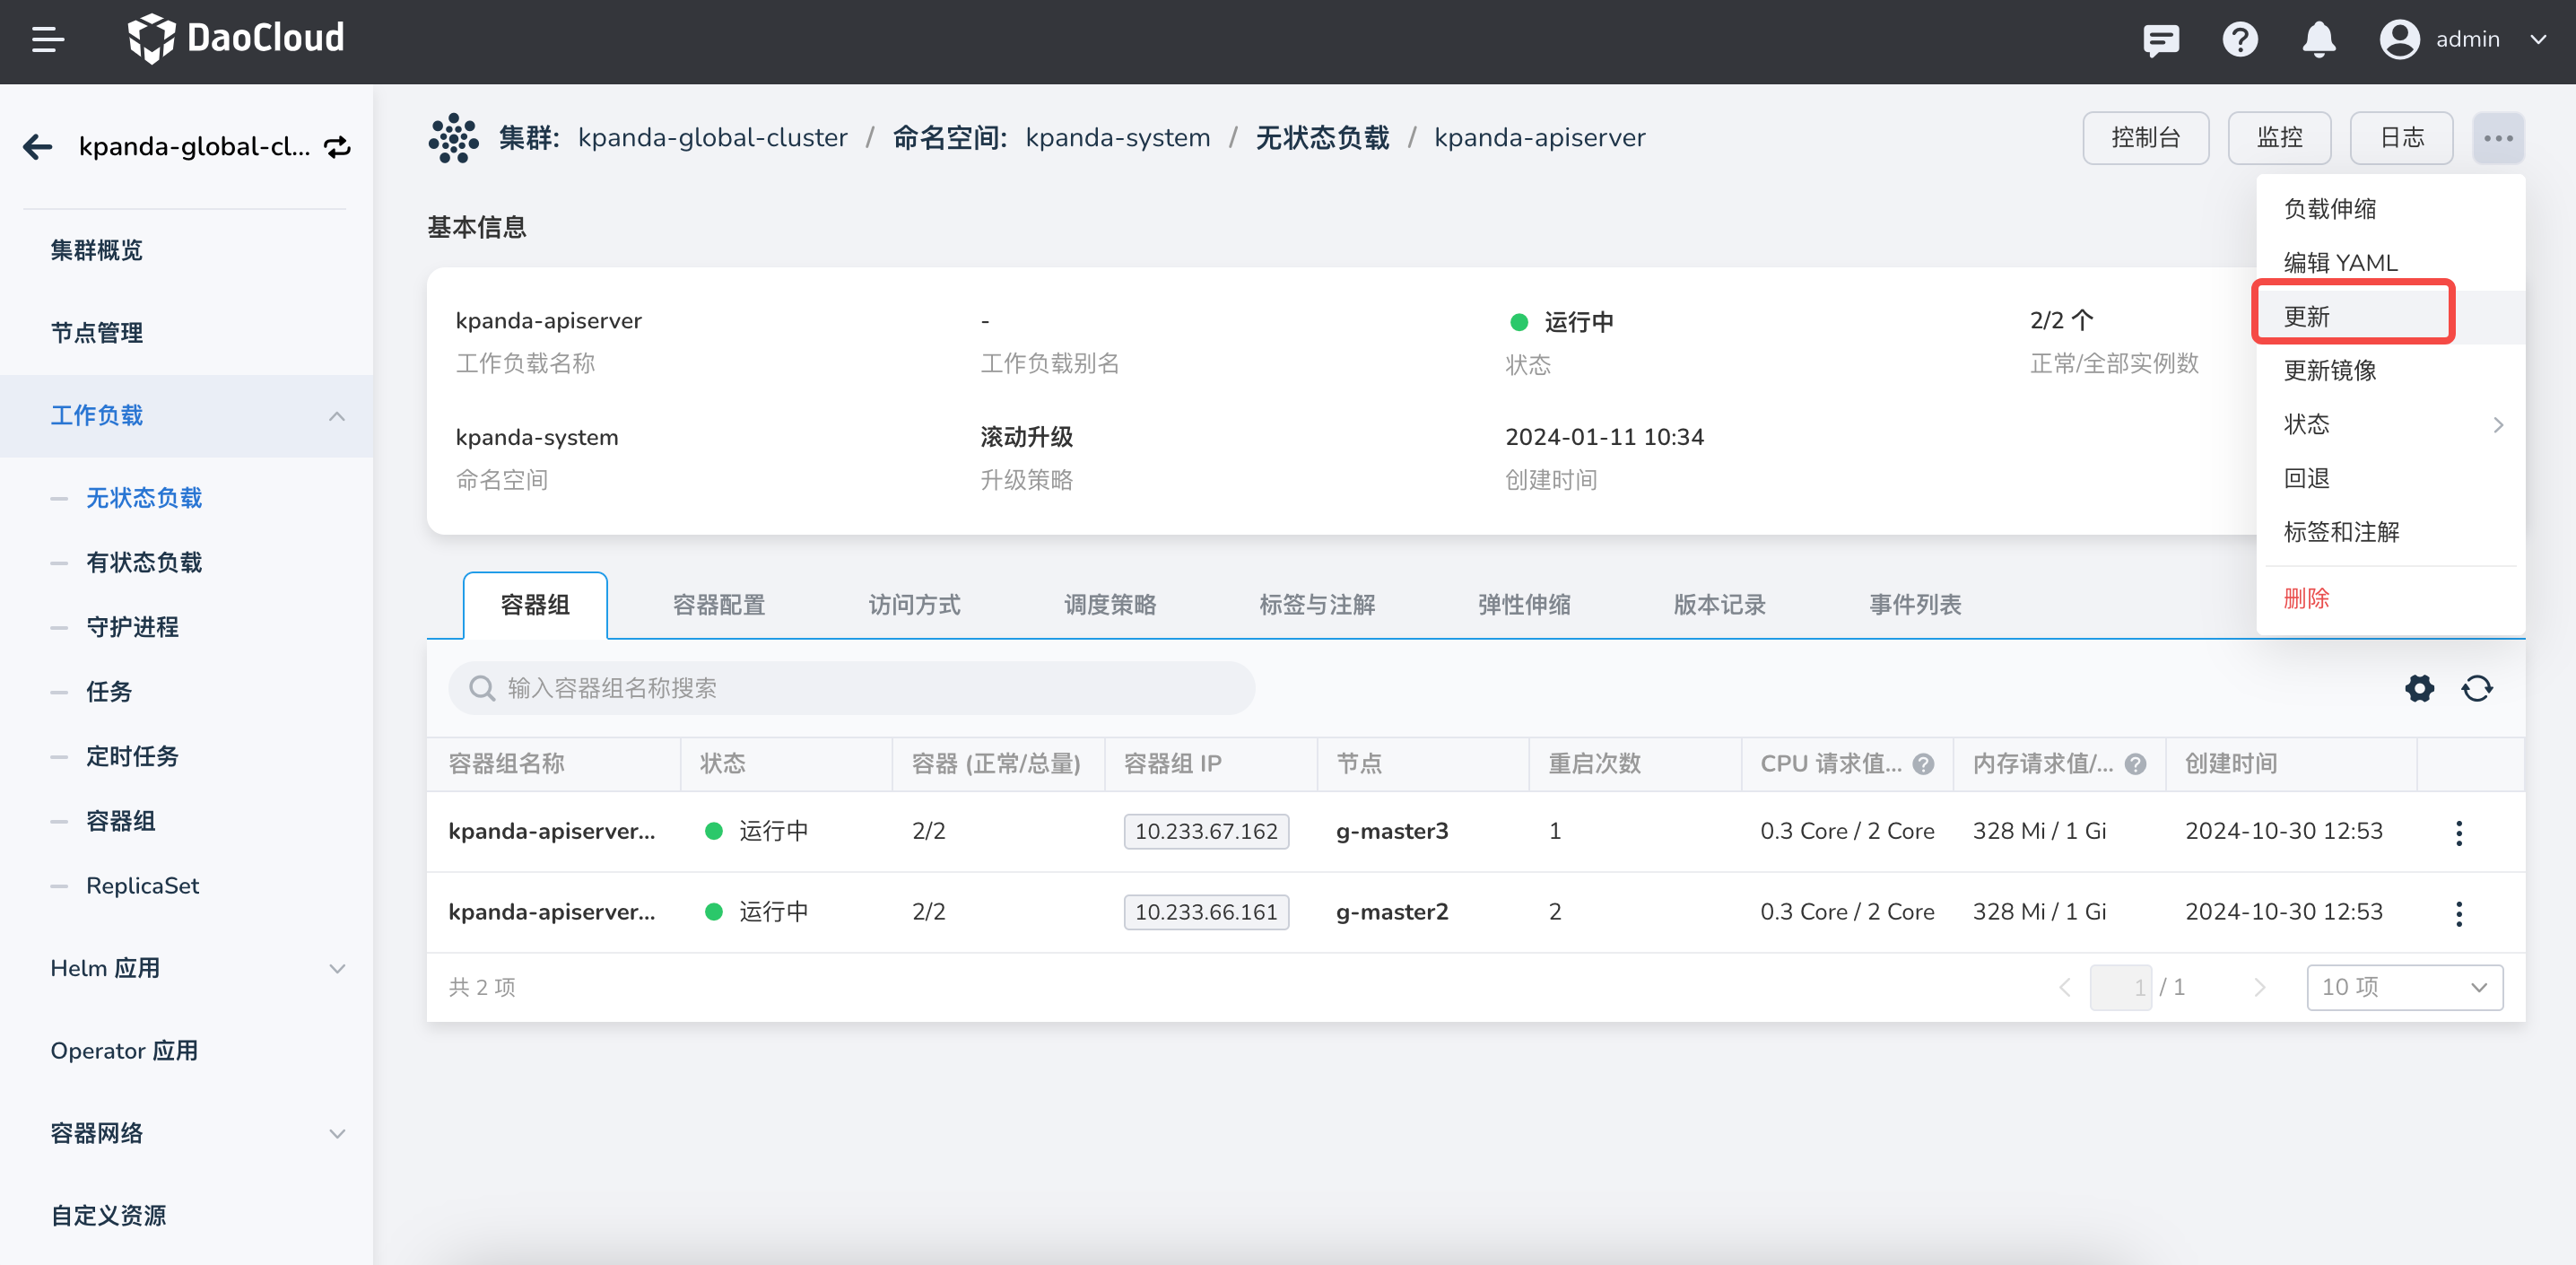This screenshot has width=2576, height=1265.
Task: Go back using the left arrow icon
Action: coord(38,147)
